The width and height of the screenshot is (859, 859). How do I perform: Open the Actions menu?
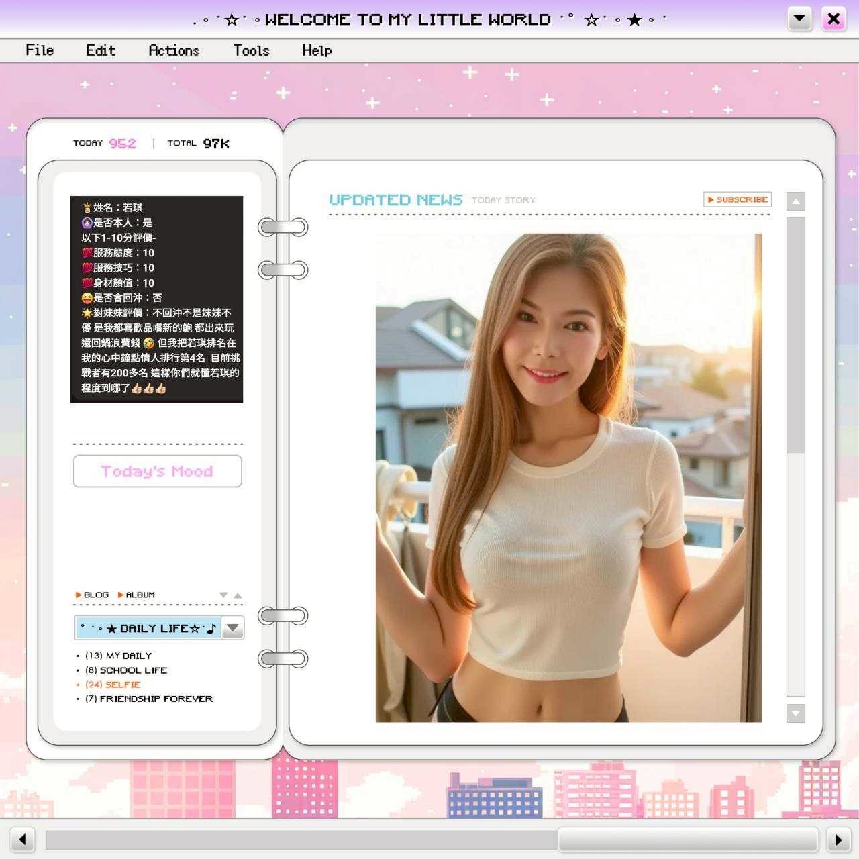[x=174, y=50]
